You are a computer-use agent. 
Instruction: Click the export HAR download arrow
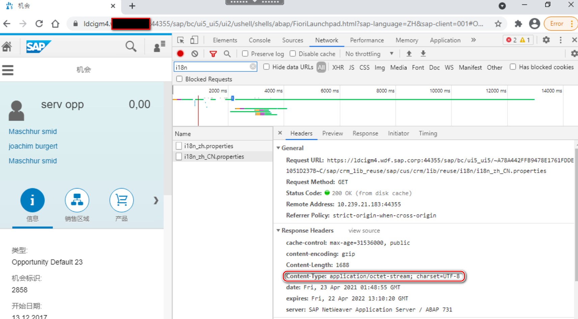coord(423,54)
